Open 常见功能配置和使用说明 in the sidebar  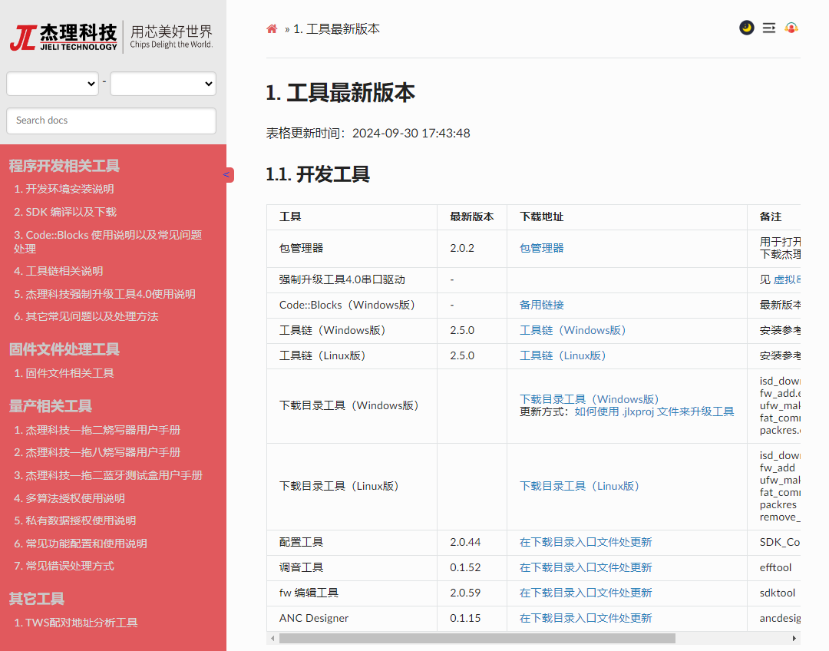[81, 544]
